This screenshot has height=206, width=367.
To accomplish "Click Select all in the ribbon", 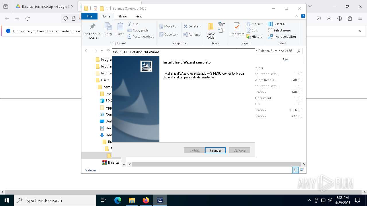I will [x=277, y=24].
